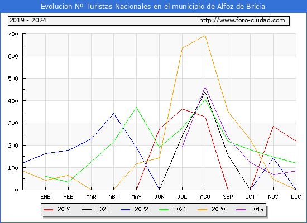
Task: Click the purple 2019 peak at AGO
Action: [205, 86]
